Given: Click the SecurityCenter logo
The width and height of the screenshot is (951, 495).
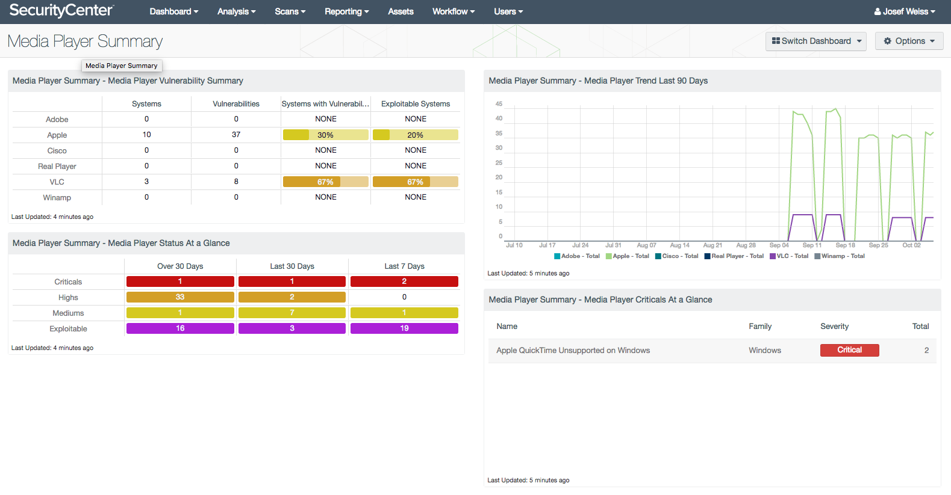Looking at the screenshot, I should coord(61,10).
